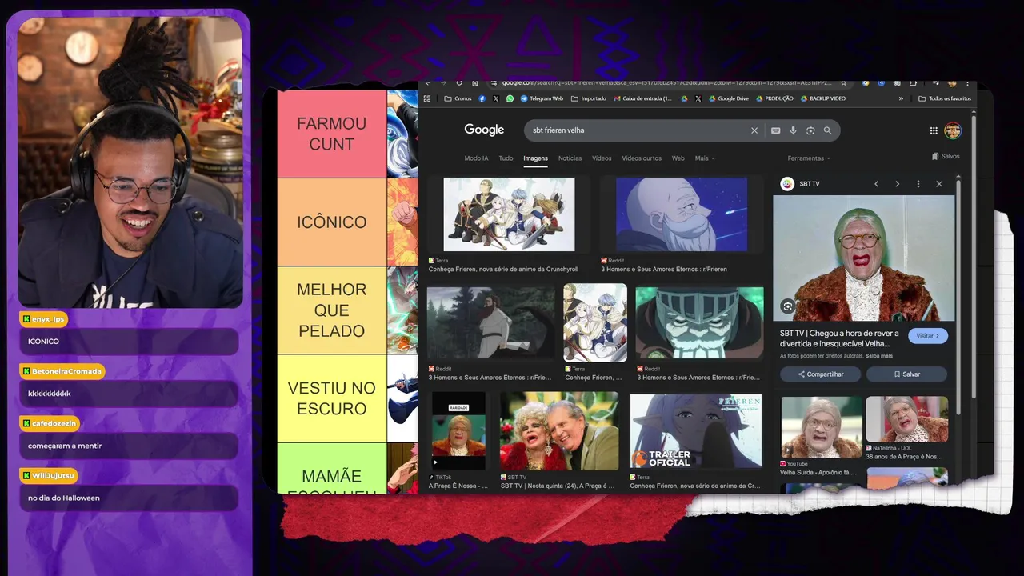The width and height of the screenshot is (1024, 576).
Task: Open the Terra 'Conheça Frieren, nova série' group image
Action: coord(509,214)
